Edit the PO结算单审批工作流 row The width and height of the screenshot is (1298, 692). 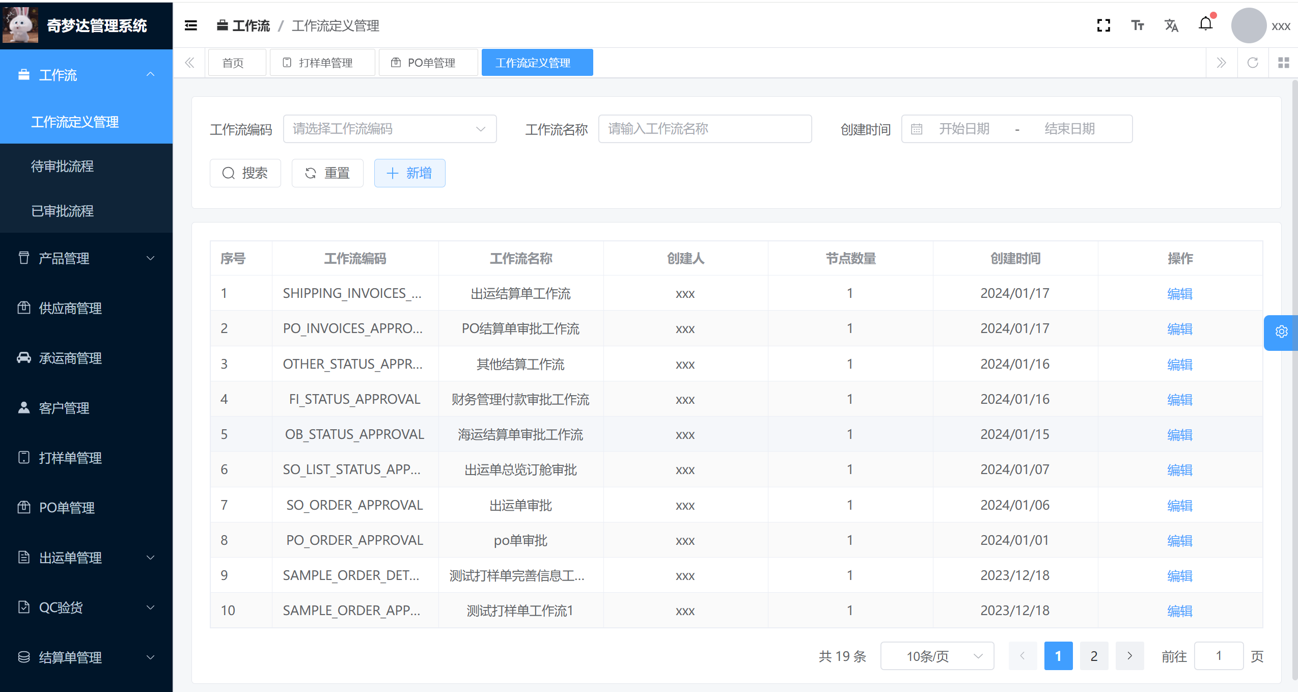coord(1180,328)
